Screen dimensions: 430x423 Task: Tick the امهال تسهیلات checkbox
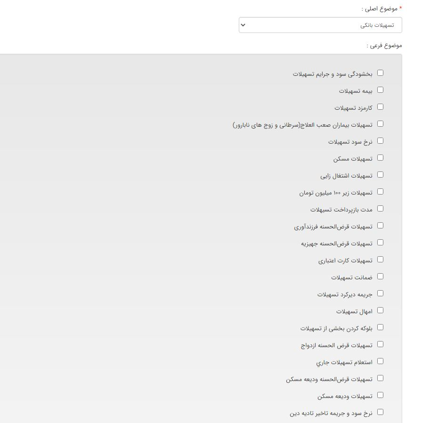(381, 310)
